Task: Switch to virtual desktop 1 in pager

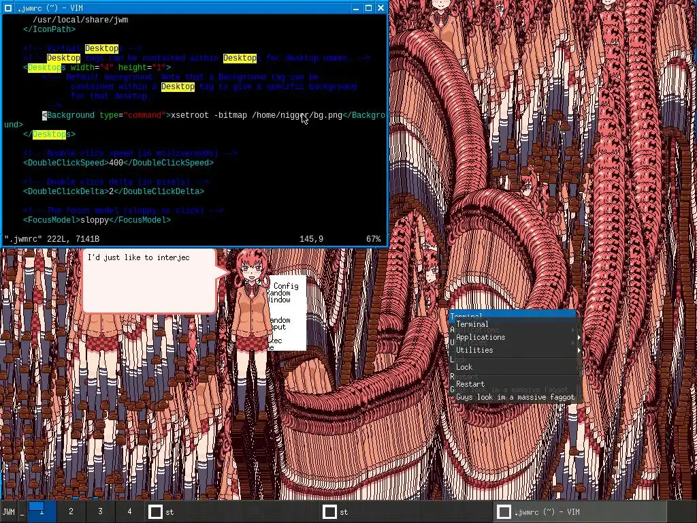Action: tap(42, 512)
